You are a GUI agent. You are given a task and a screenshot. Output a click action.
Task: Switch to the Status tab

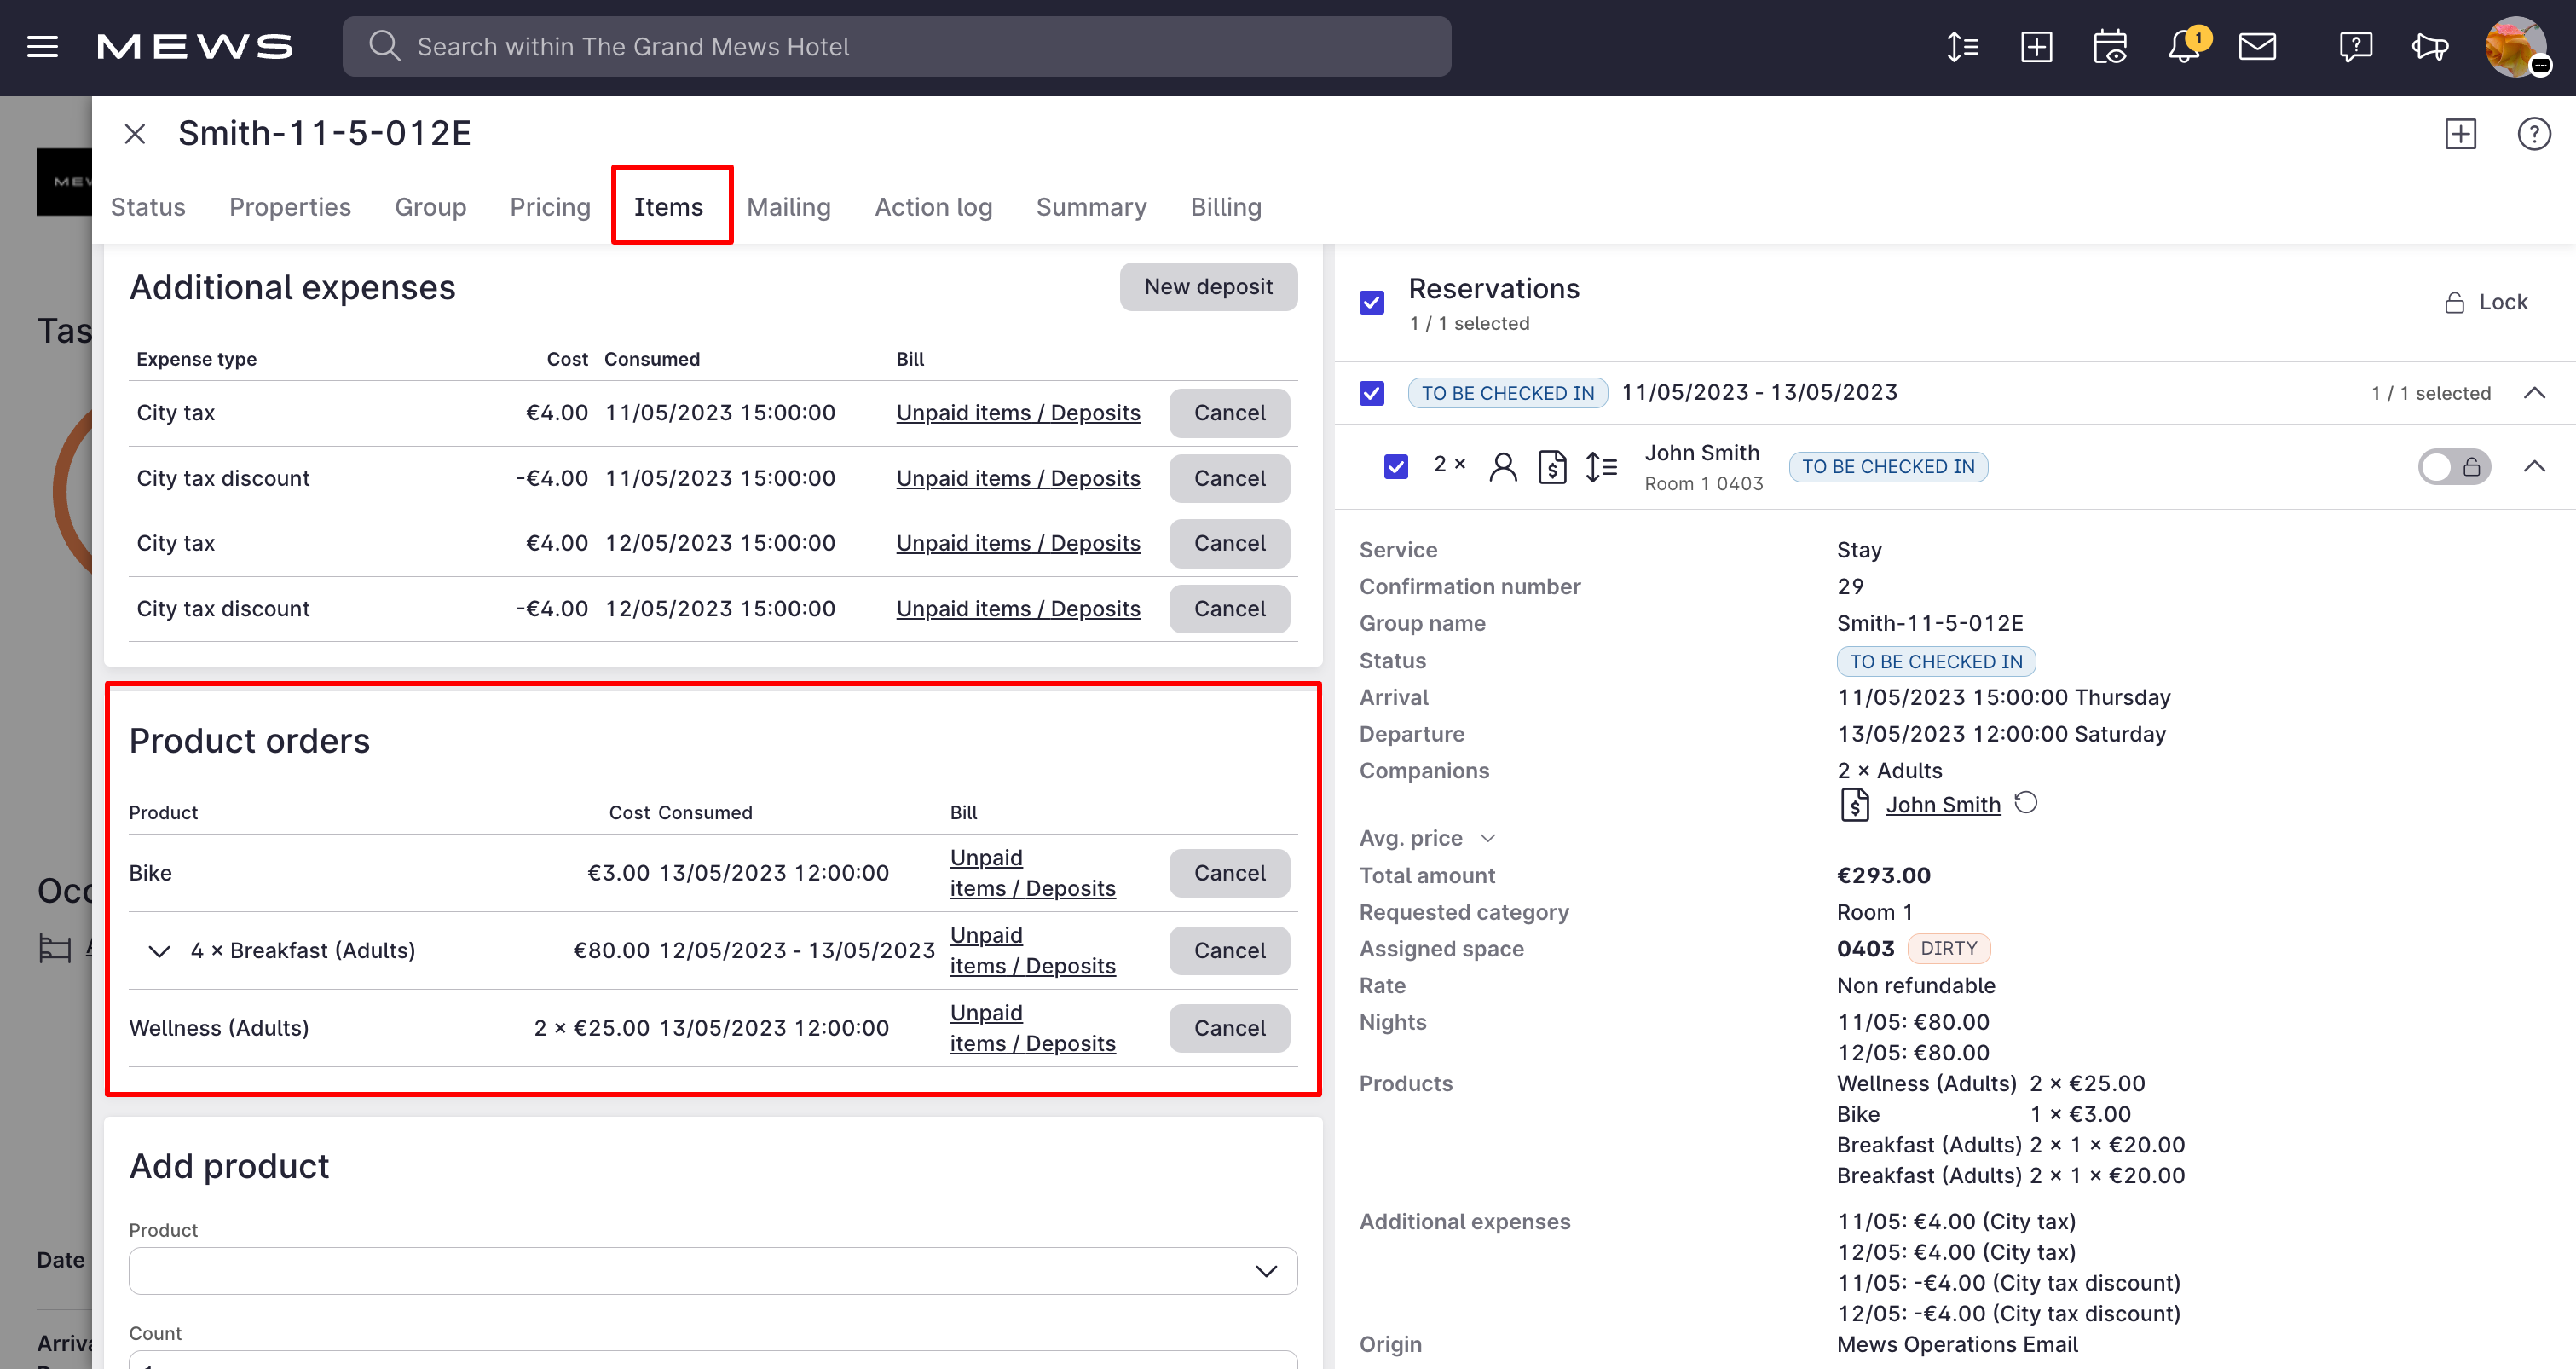click(148, 207)
